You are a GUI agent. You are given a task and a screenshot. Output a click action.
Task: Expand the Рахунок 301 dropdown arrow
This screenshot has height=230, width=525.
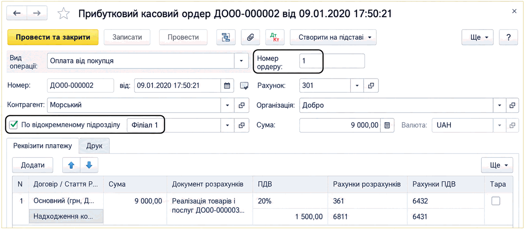coord(357,86)
